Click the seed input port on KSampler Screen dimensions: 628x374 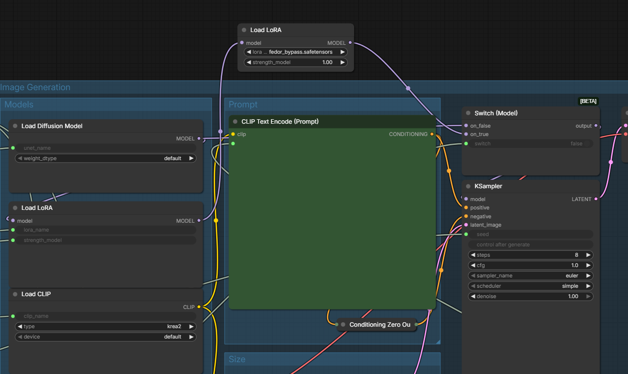click(x=466, y=234)
